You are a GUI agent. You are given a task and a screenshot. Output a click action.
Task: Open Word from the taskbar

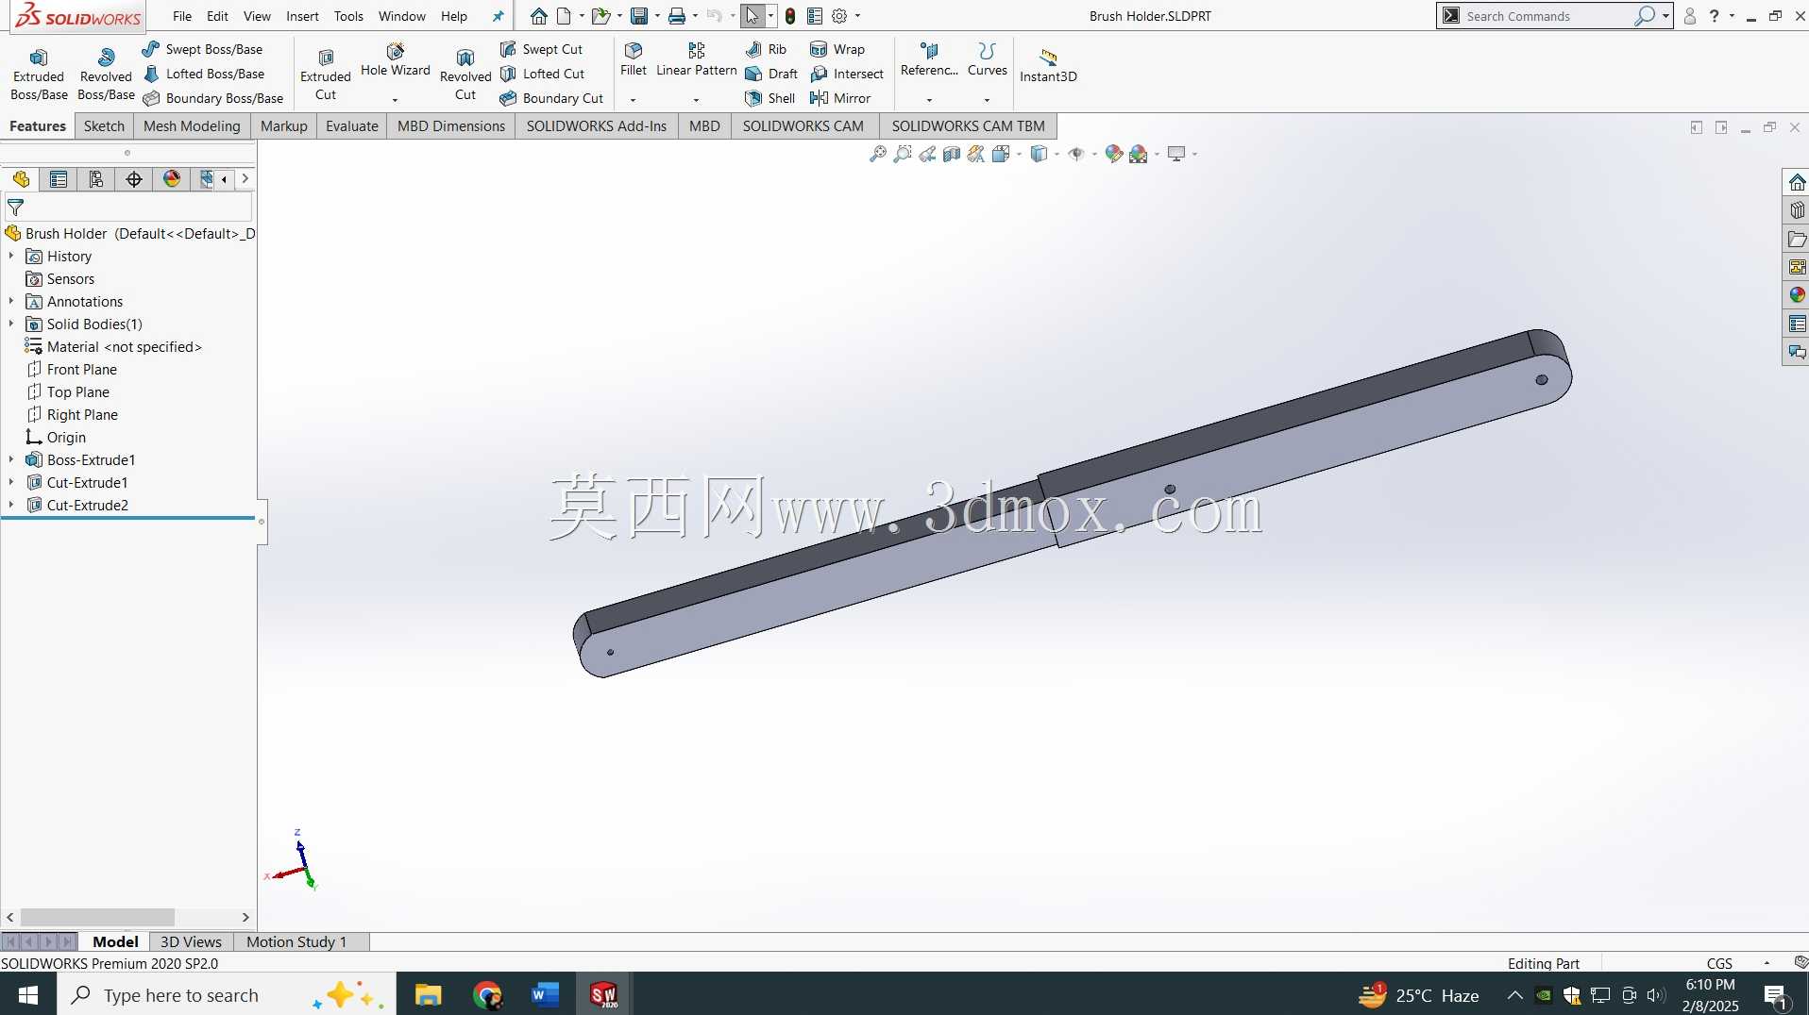[545, 994]
